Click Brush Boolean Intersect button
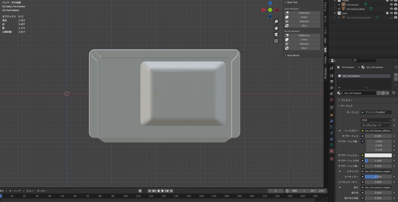This screenshot has width=398, height=202. 302,44
